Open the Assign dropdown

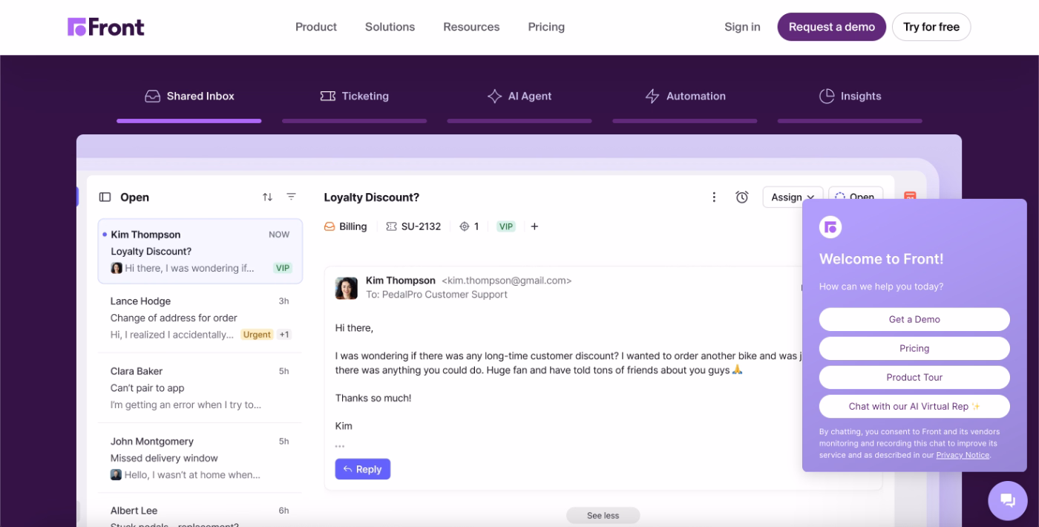(791, 197)
